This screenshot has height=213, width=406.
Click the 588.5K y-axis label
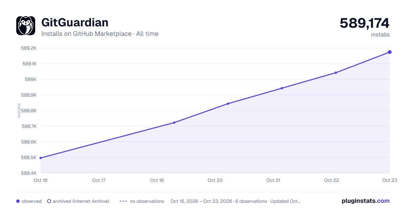pyautogui.click(x=29, y=158)
